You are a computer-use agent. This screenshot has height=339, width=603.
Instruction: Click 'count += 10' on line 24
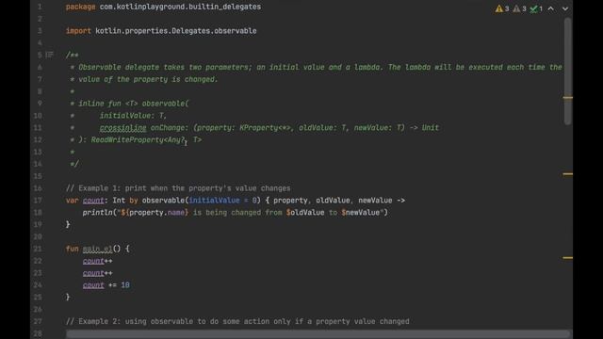[106, 285]
